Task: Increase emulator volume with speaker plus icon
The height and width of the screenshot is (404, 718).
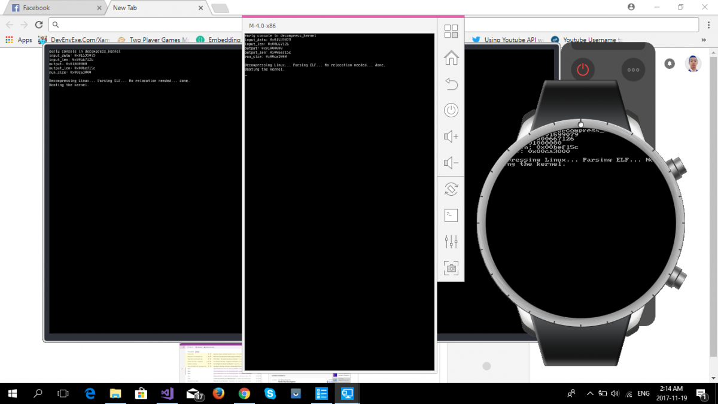Action: coord(451,137)
